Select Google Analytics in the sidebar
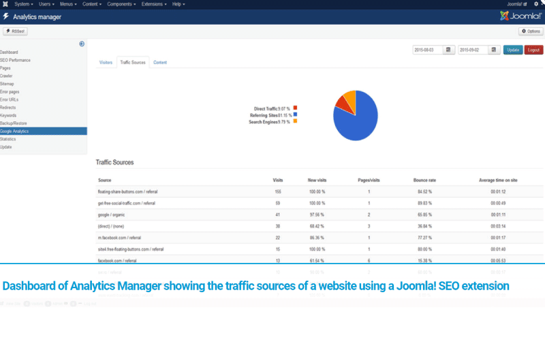The width and height of the screenshot is (545, 361). pos(44,131)
